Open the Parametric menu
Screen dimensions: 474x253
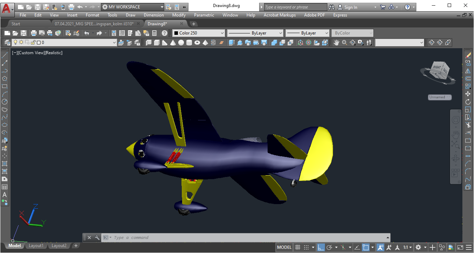pyautogui.click(x=204, y=15)
